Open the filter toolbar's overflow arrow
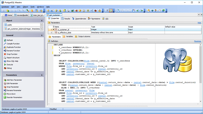This screenshot has height=114, width=203. [x=114, y=11]
